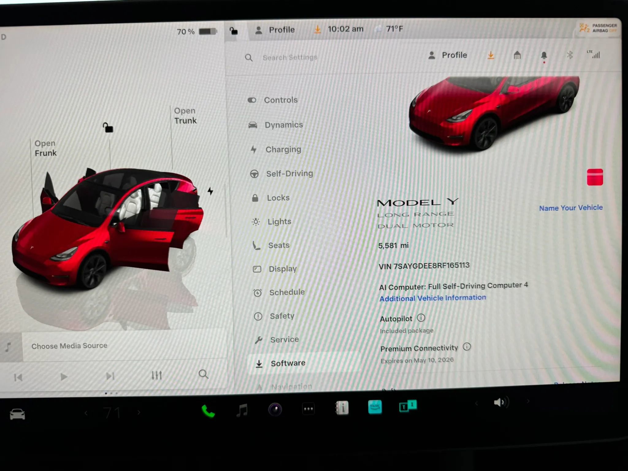628x471 pixels.
Task: Tap the orange download icon in the settings header
Action: pyautogui.click(x=491, y=55)
